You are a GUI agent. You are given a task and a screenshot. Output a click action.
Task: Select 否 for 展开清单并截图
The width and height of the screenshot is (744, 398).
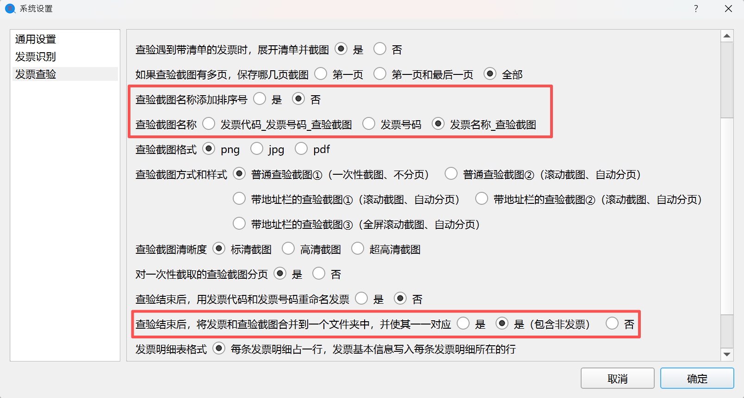(380, 49)
